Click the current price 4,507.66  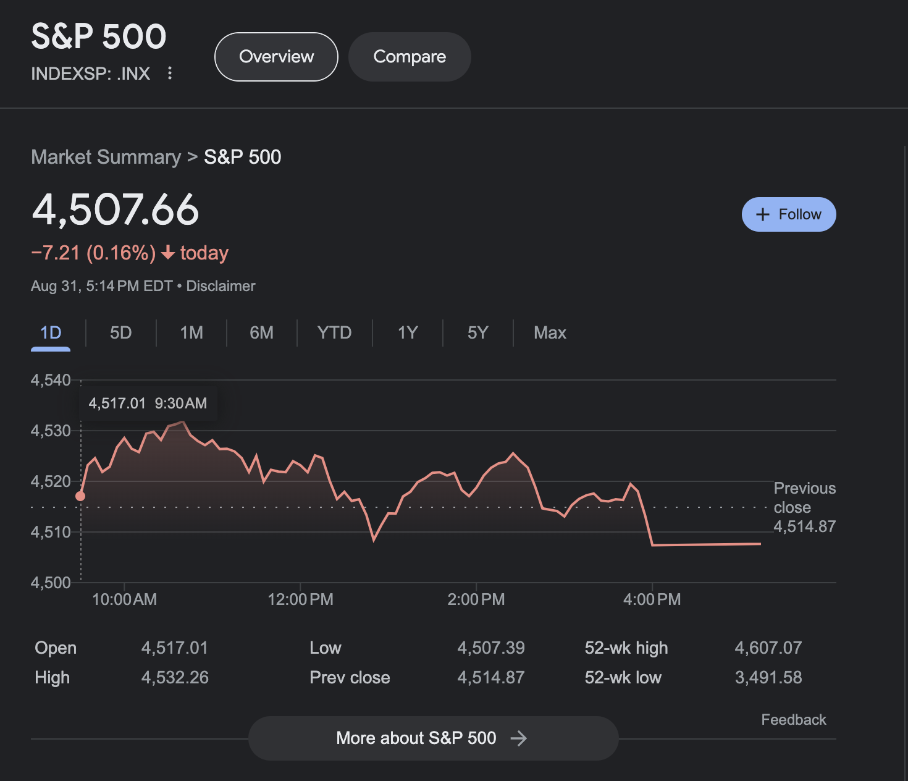pos(116,210)
